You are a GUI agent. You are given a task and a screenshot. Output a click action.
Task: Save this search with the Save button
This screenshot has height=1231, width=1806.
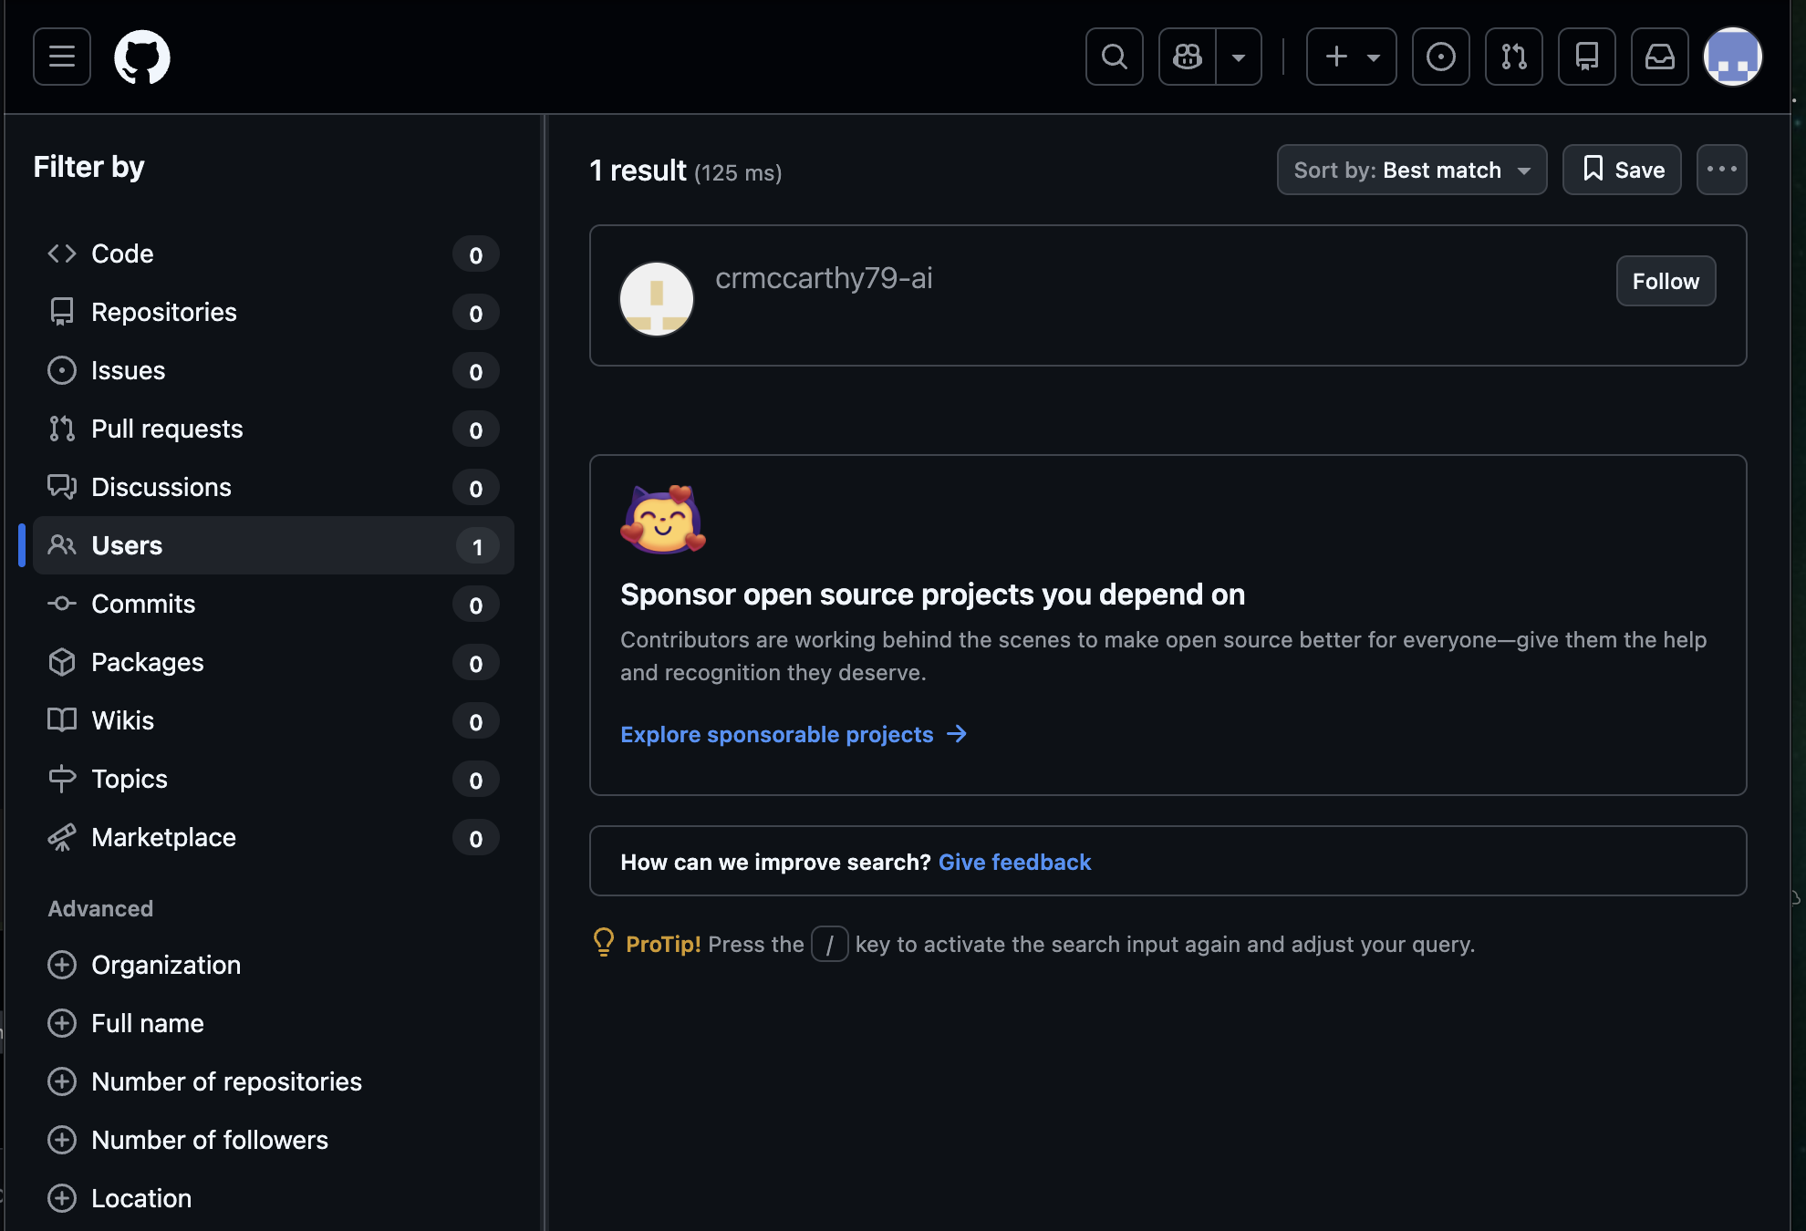pyautogui.click(x=1622, y=170)
